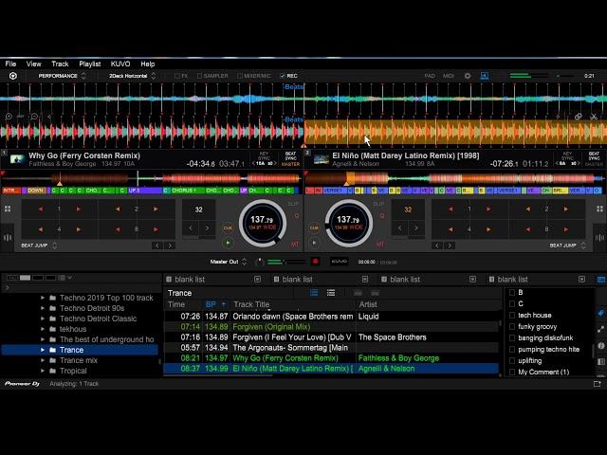The height and width of the screenshot is (455, 607).
Task: Select the Techno 2019 Top 100 track folder
Action: tap(106, 298)
